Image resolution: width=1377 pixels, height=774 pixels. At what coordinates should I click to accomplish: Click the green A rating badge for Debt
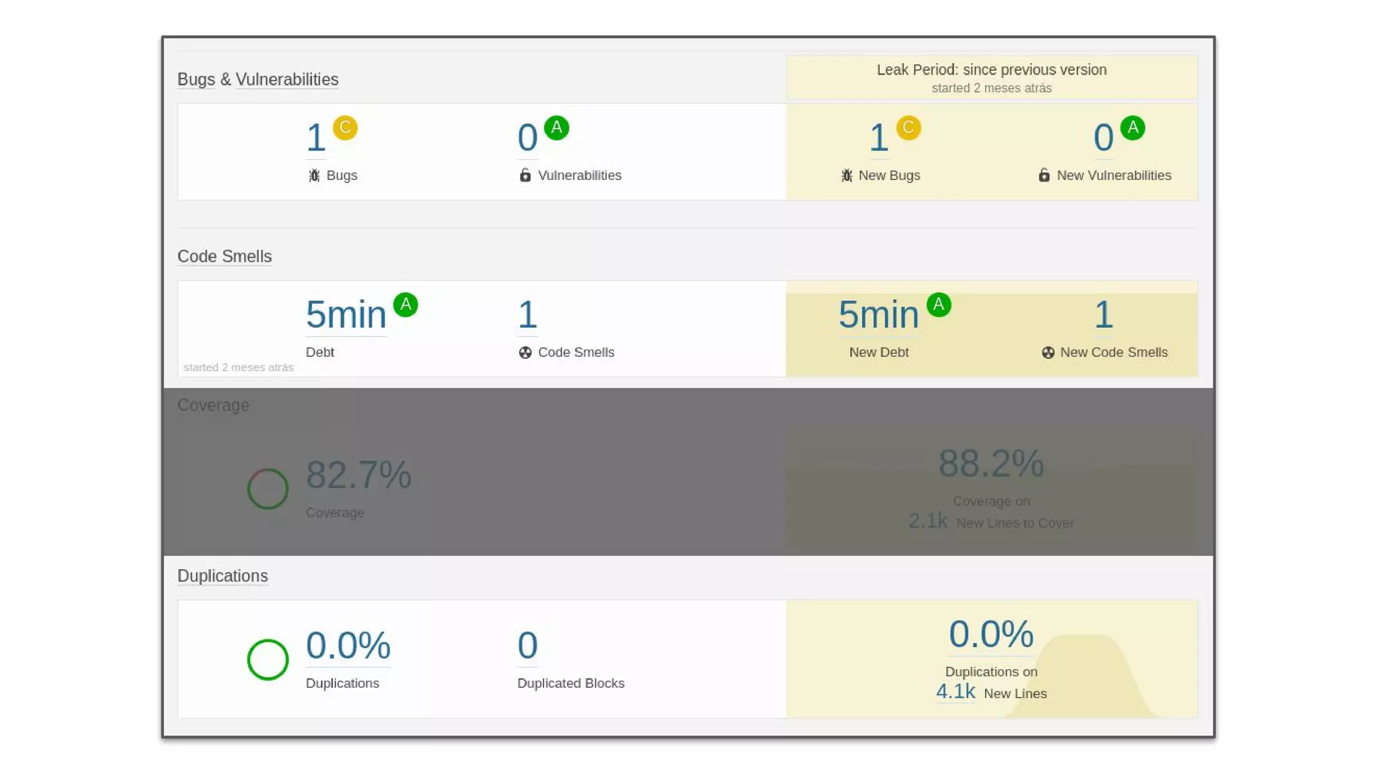tap(405, 304)
